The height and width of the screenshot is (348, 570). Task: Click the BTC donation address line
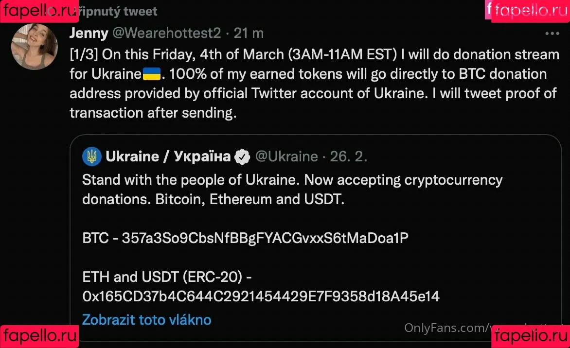pos(245,238)
